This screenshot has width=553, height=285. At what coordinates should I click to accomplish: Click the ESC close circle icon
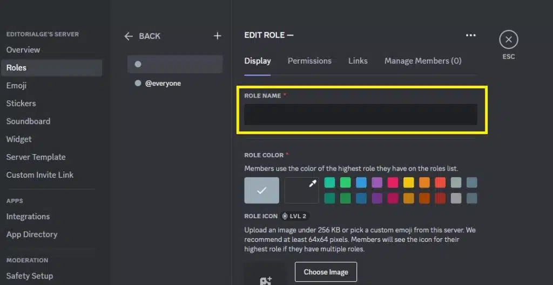coord(508,40)
